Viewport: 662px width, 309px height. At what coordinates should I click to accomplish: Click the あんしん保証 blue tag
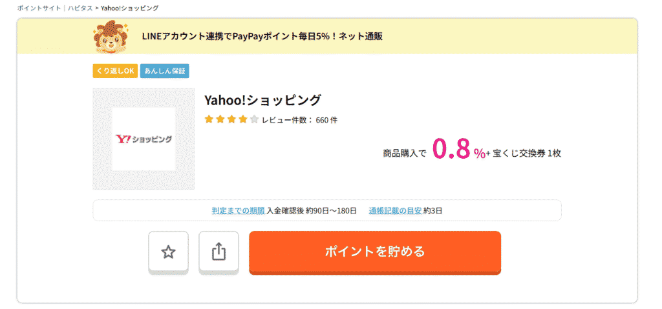pos(164,71)
